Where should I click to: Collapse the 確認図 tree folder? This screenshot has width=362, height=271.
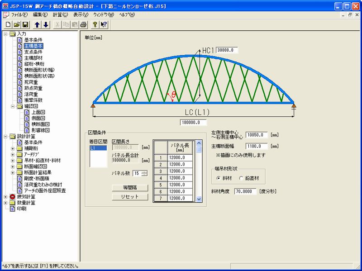[x=13, y=106]
